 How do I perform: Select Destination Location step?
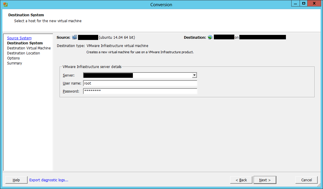[x=23, y=53]
